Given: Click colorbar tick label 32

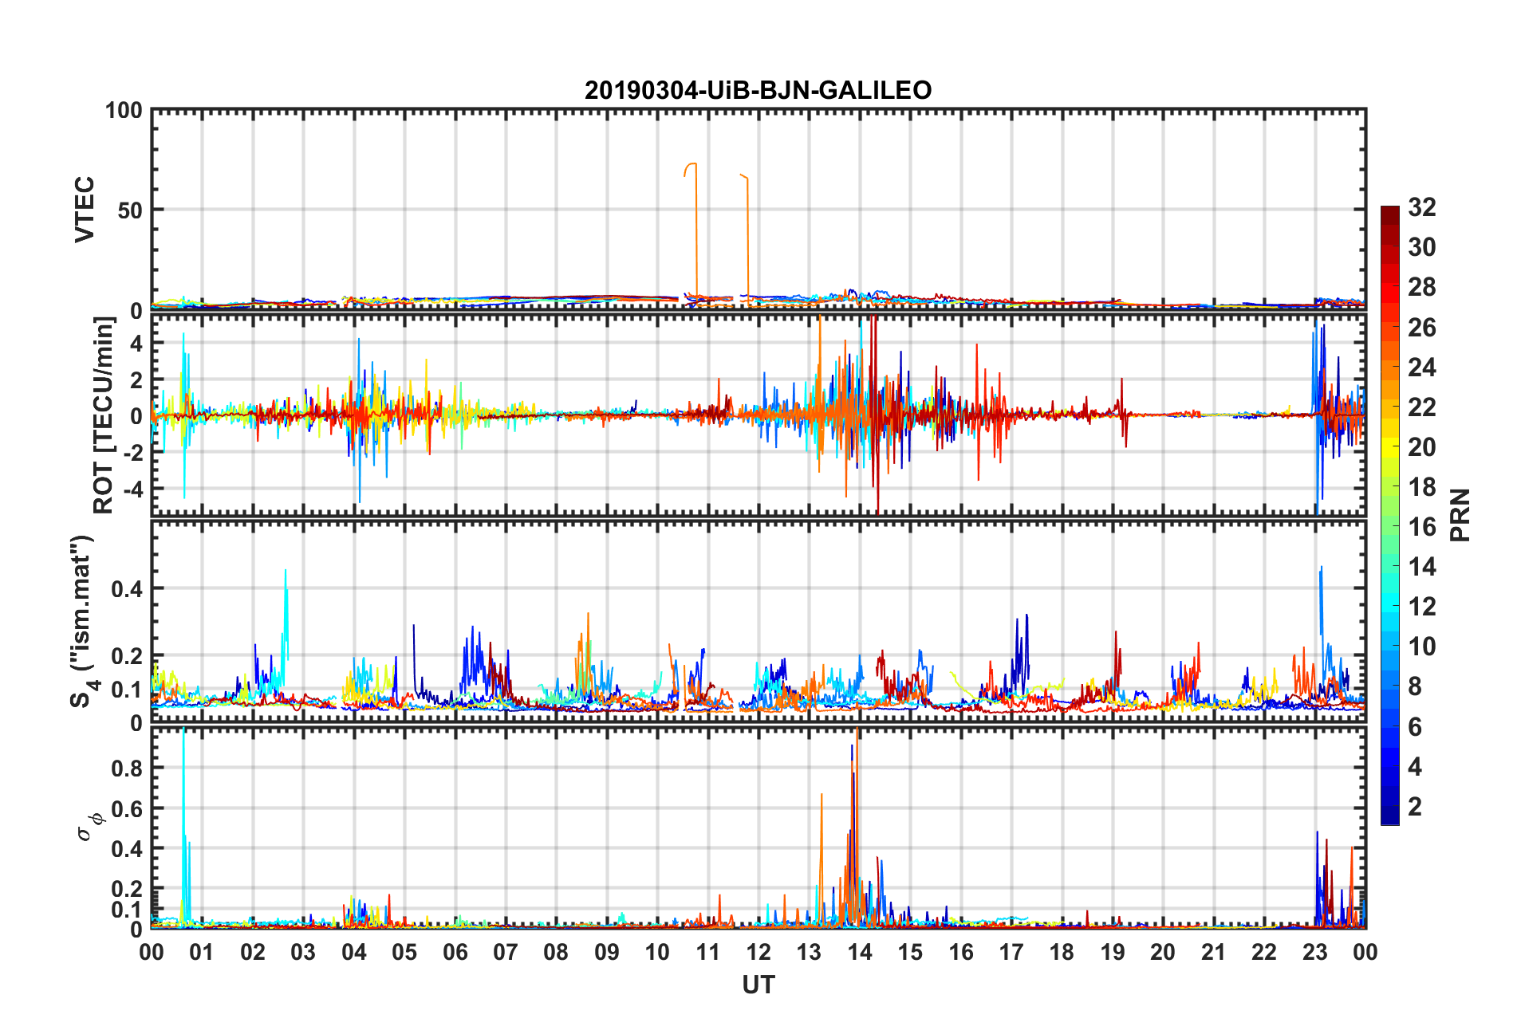Looking at the screenshot, I should tap(1422, 207).
